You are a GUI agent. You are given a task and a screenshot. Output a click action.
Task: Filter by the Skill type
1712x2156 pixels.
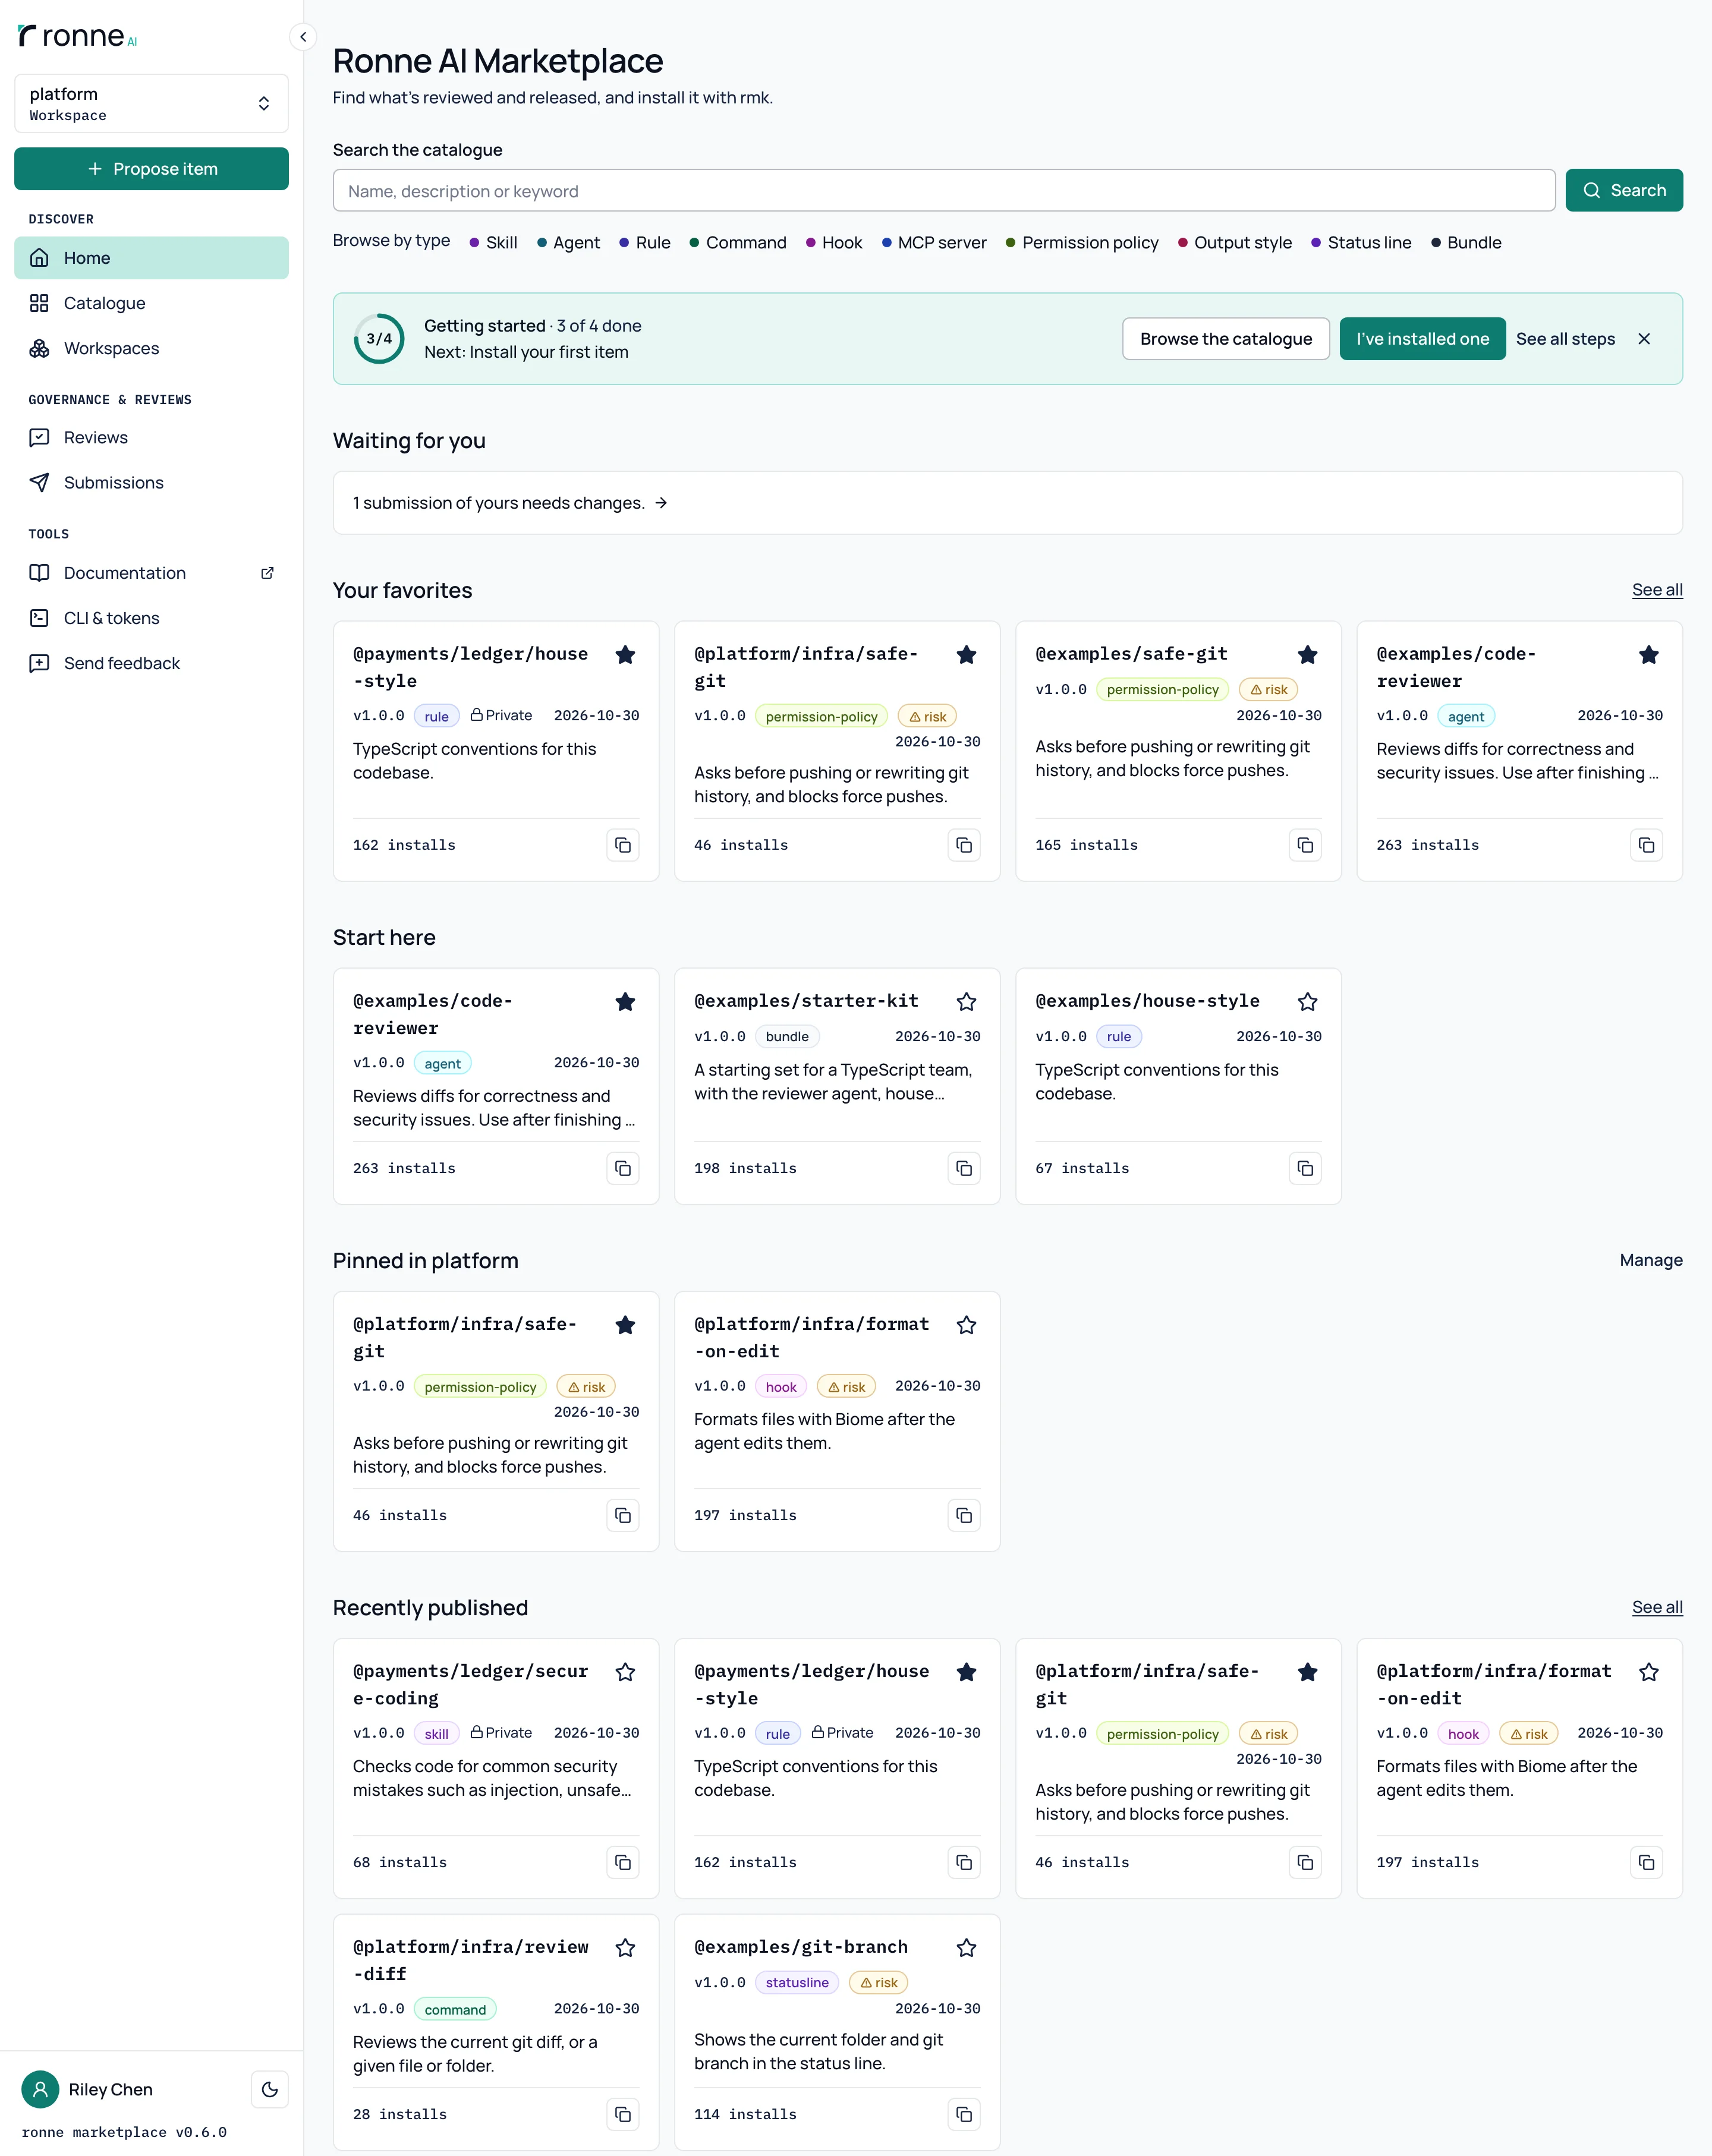click(493, 243)
